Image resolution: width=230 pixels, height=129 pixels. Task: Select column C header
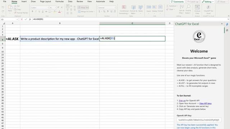[132, 23]
